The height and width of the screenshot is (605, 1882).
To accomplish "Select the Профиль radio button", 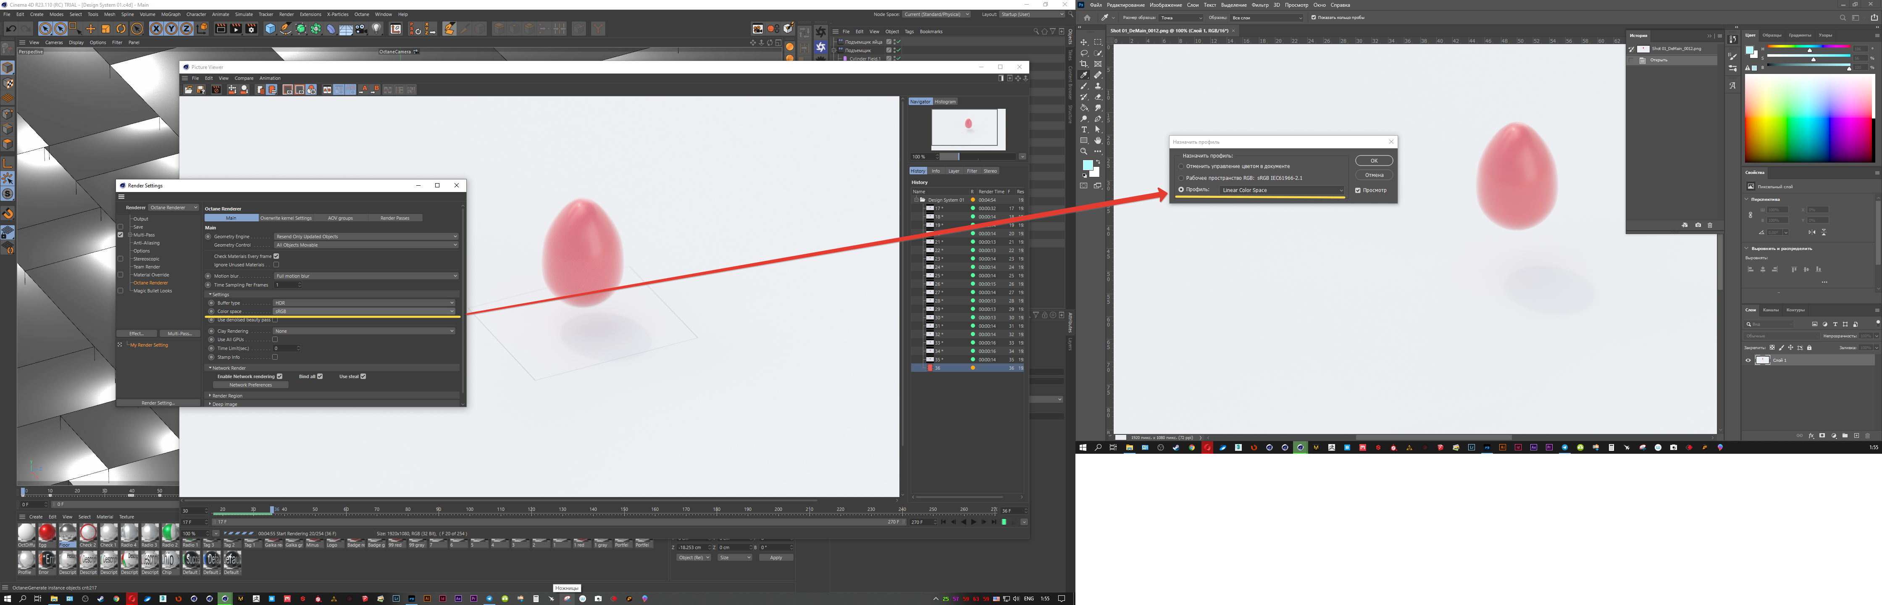I will coord(1180,190).
